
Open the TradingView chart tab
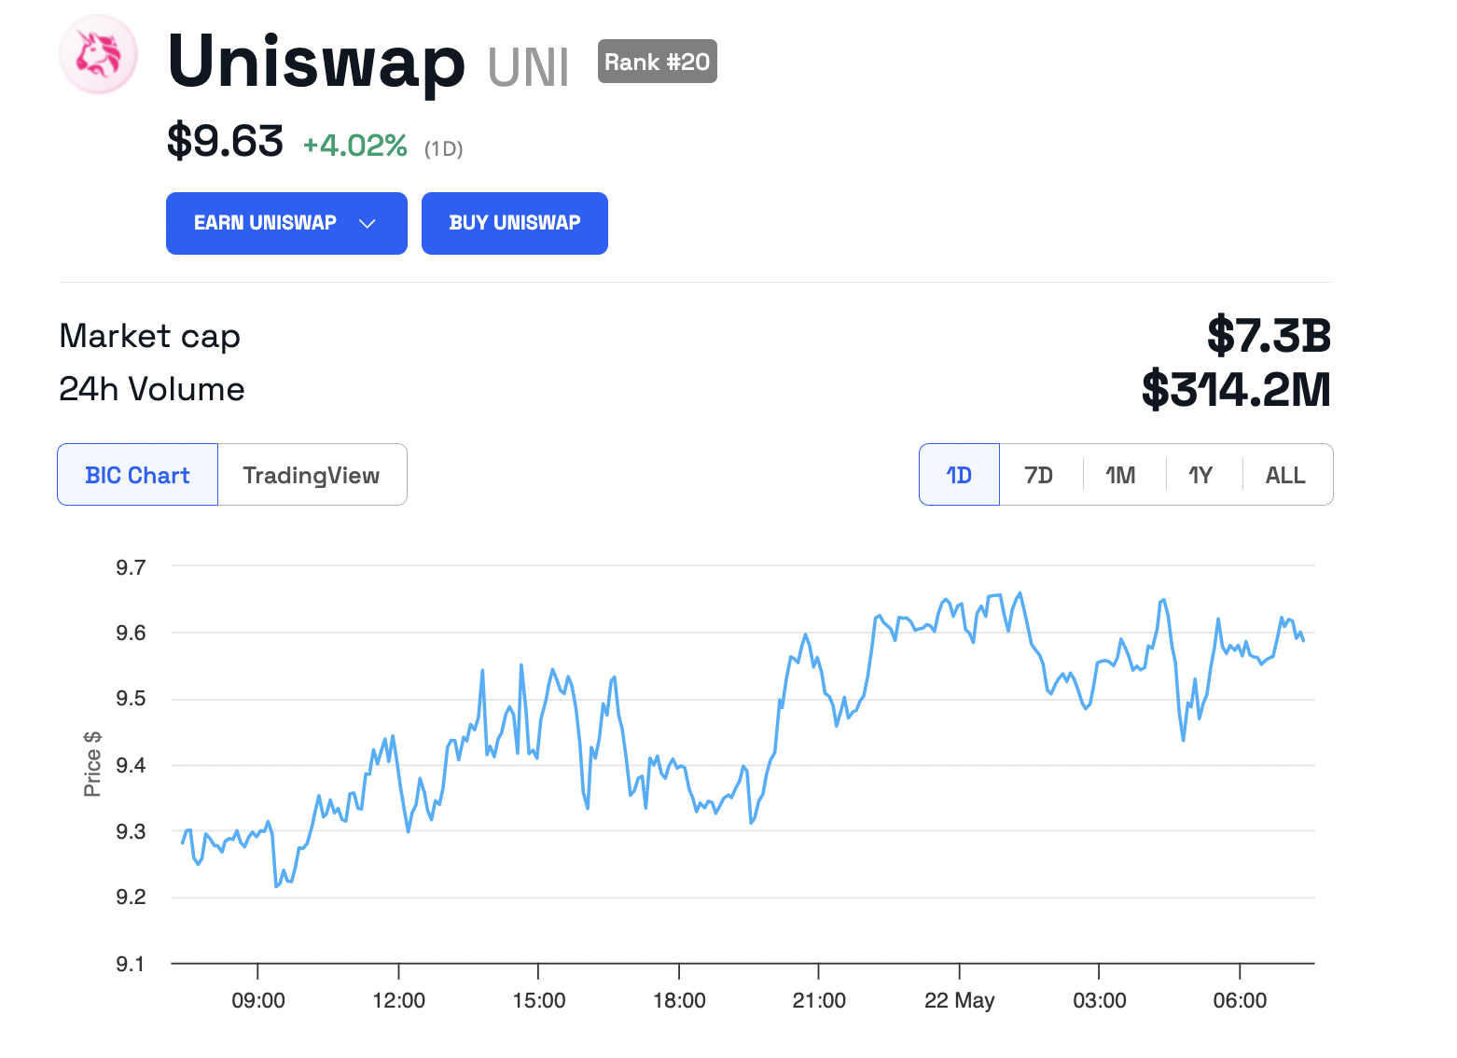[312, 475]
